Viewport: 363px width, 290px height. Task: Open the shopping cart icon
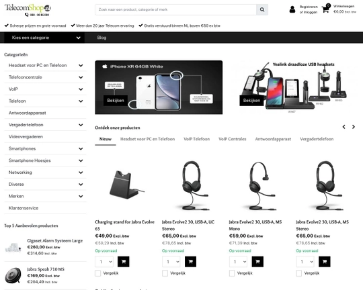(x=325, y=9)
